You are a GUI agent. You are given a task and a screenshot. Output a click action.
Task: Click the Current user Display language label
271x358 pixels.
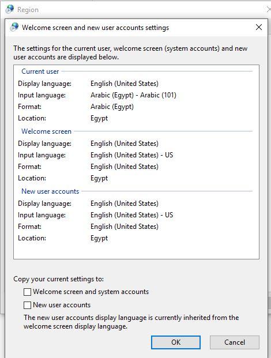(45, 84)
